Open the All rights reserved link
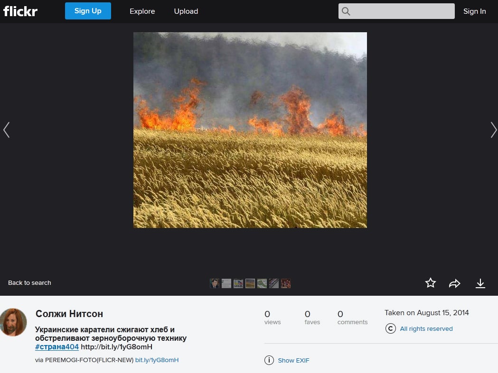Image resolution: width=498 pixels, height=373 pixels. click(x=426, y=328)
